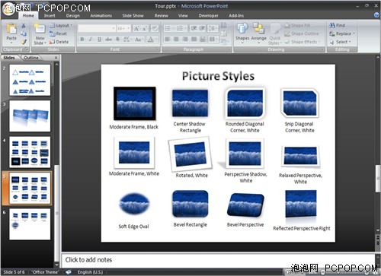Select slide 3 thumbnail
This screenshot has height=276, width=381.
pos(30,116)
